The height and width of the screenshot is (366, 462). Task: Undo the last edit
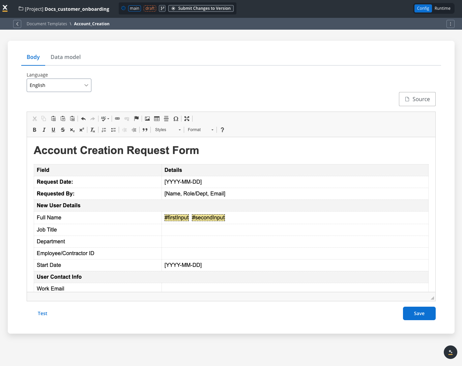tap(83, 119)
